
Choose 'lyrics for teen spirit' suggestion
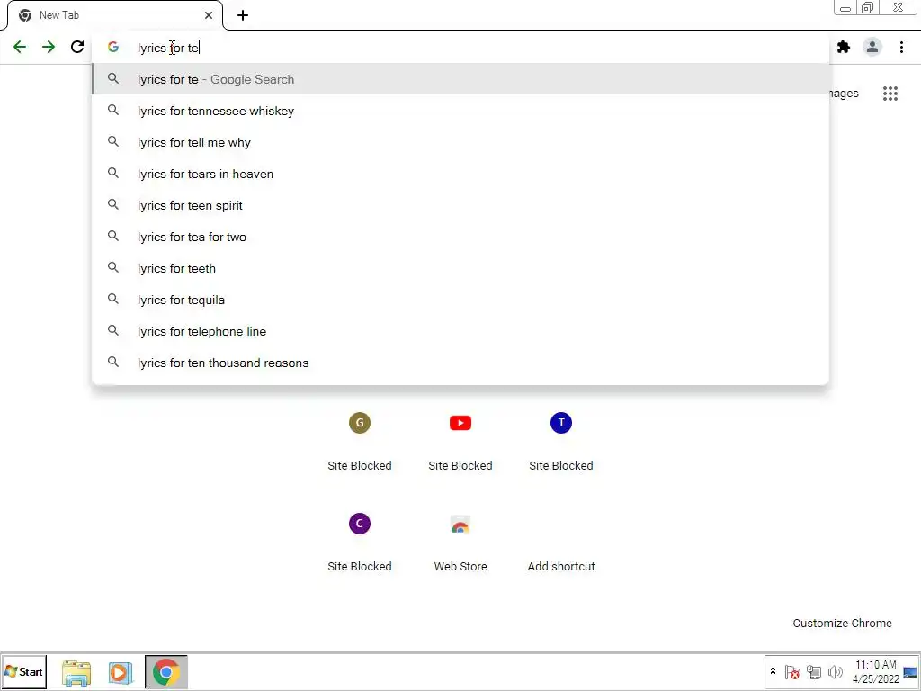pos(460,206)
